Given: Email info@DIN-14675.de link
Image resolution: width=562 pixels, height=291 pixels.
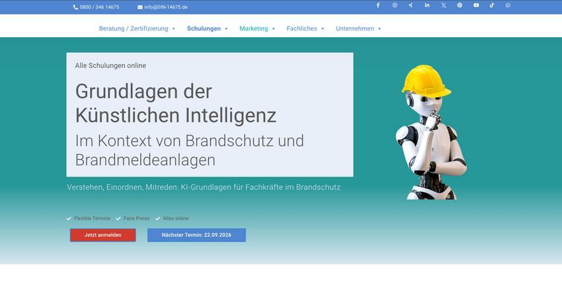Looking at the screenshot, I should coord(165,7).
